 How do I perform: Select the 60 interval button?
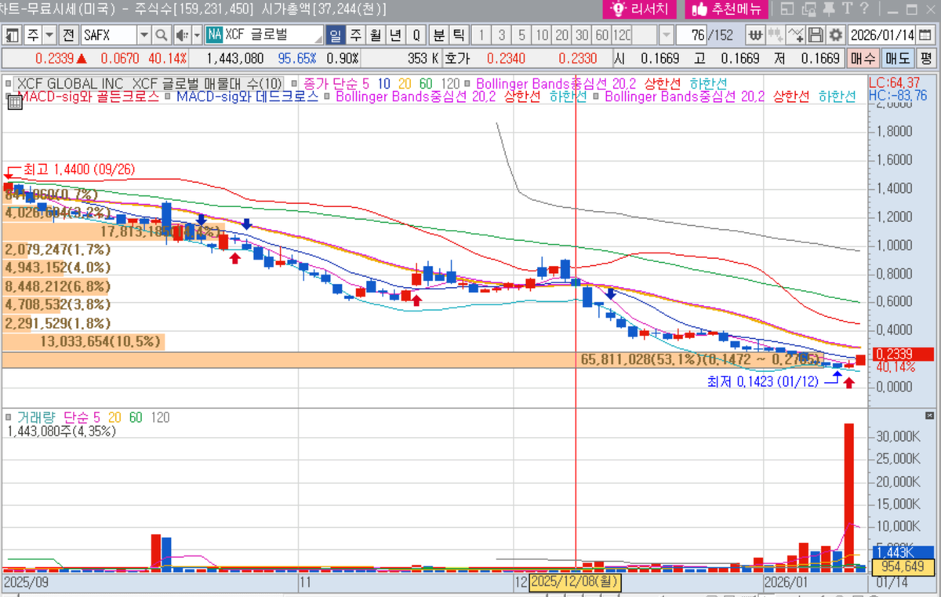(x=601, y=35)
